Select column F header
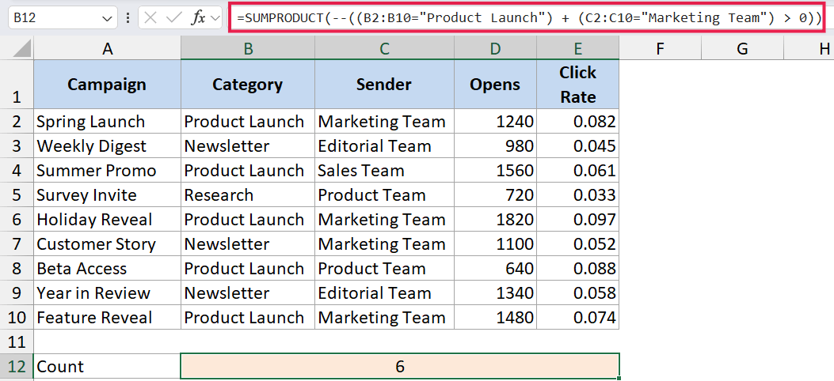This screenshot has height=381, width=834. [660, 49]
